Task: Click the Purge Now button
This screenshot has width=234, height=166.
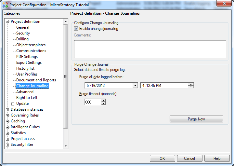Action: point(196,119)
